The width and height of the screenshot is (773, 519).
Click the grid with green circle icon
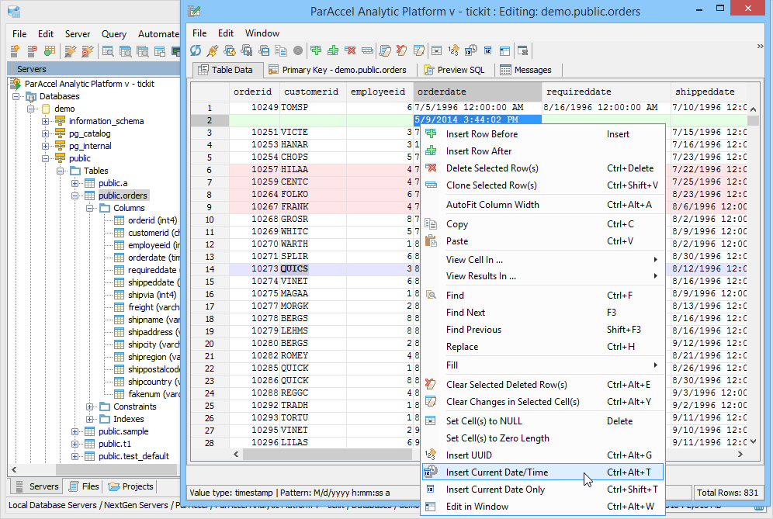(50, 50)
